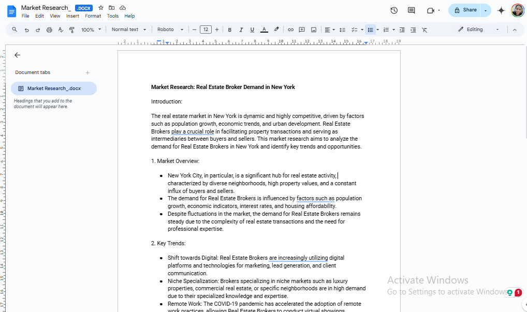Open the comments panel icon
Screen dimensions: 527x312
click(412, 10)
